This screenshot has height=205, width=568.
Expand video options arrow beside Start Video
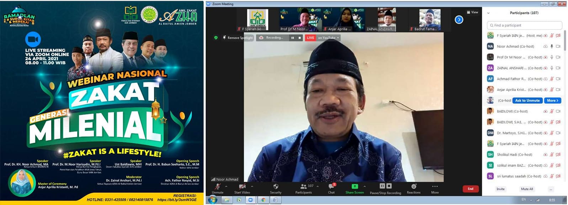pyautogui.click(x=252, y=186)
